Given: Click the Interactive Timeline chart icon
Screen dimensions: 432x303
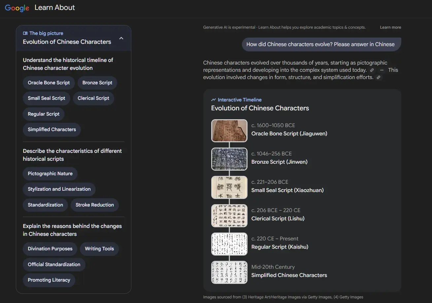Looking at the screenshot, I should pyautogui.click(x=214, y=100).
